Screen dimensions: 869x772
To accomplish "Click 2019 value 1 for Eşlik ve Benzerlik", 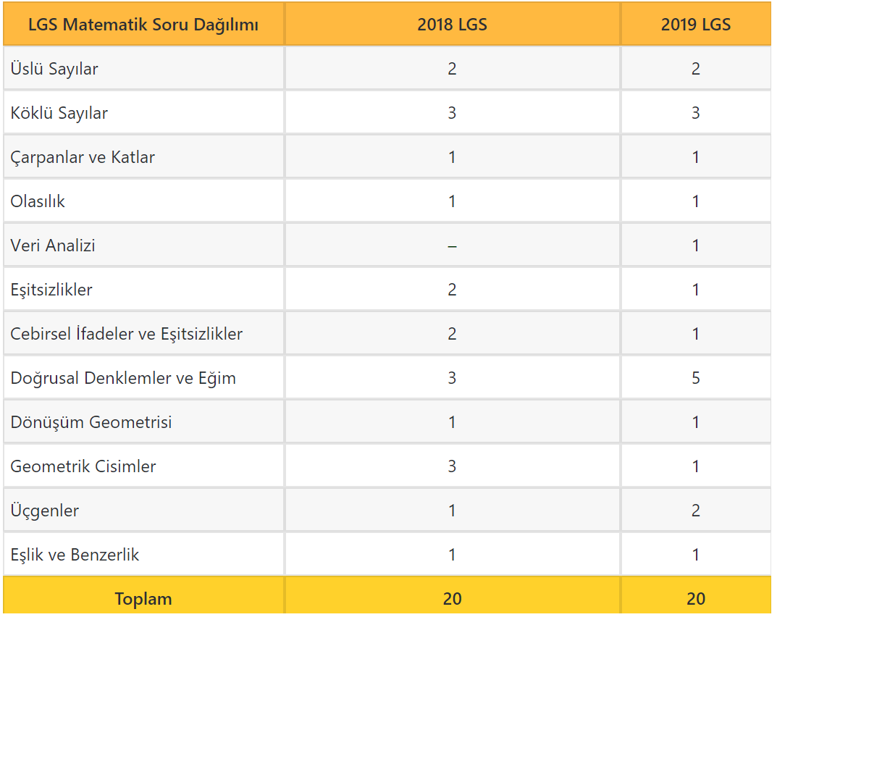I will pyautogui.click(x=696, y=555).
